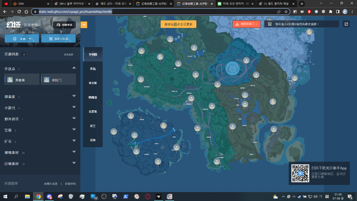The width and height of the screenshot is (357, 201).
Task: Click the 折跃门 gate icon in the filter
Action: click(x=47, y=80)
